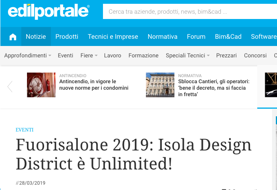Click the NORMATIVA category label above Sblocca Cantieri
The width and height of the screenshot is (277, 190).
point(190,76)
